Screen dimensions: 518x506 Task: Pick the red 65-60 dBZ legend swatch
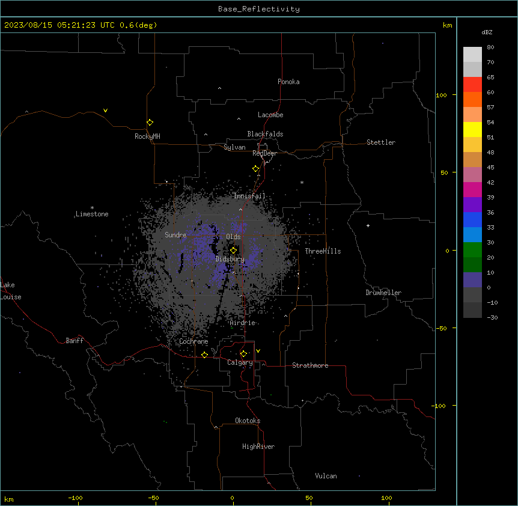[x=472, y=85]
